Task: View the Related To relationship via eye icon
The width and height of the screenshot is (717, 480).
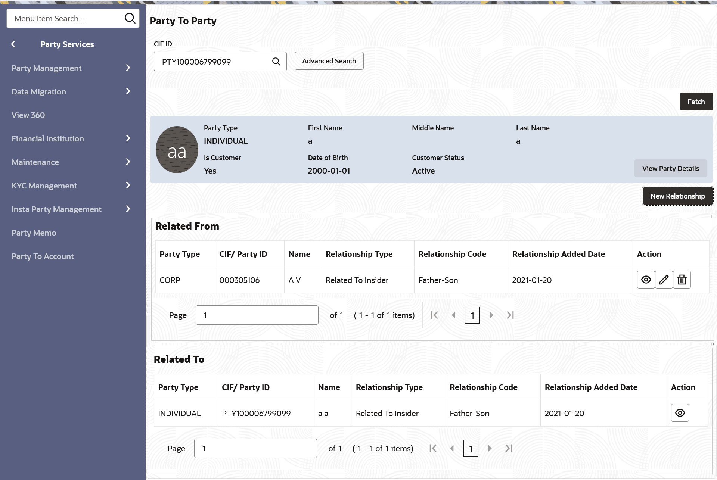Action: click(x=680, y=413)
